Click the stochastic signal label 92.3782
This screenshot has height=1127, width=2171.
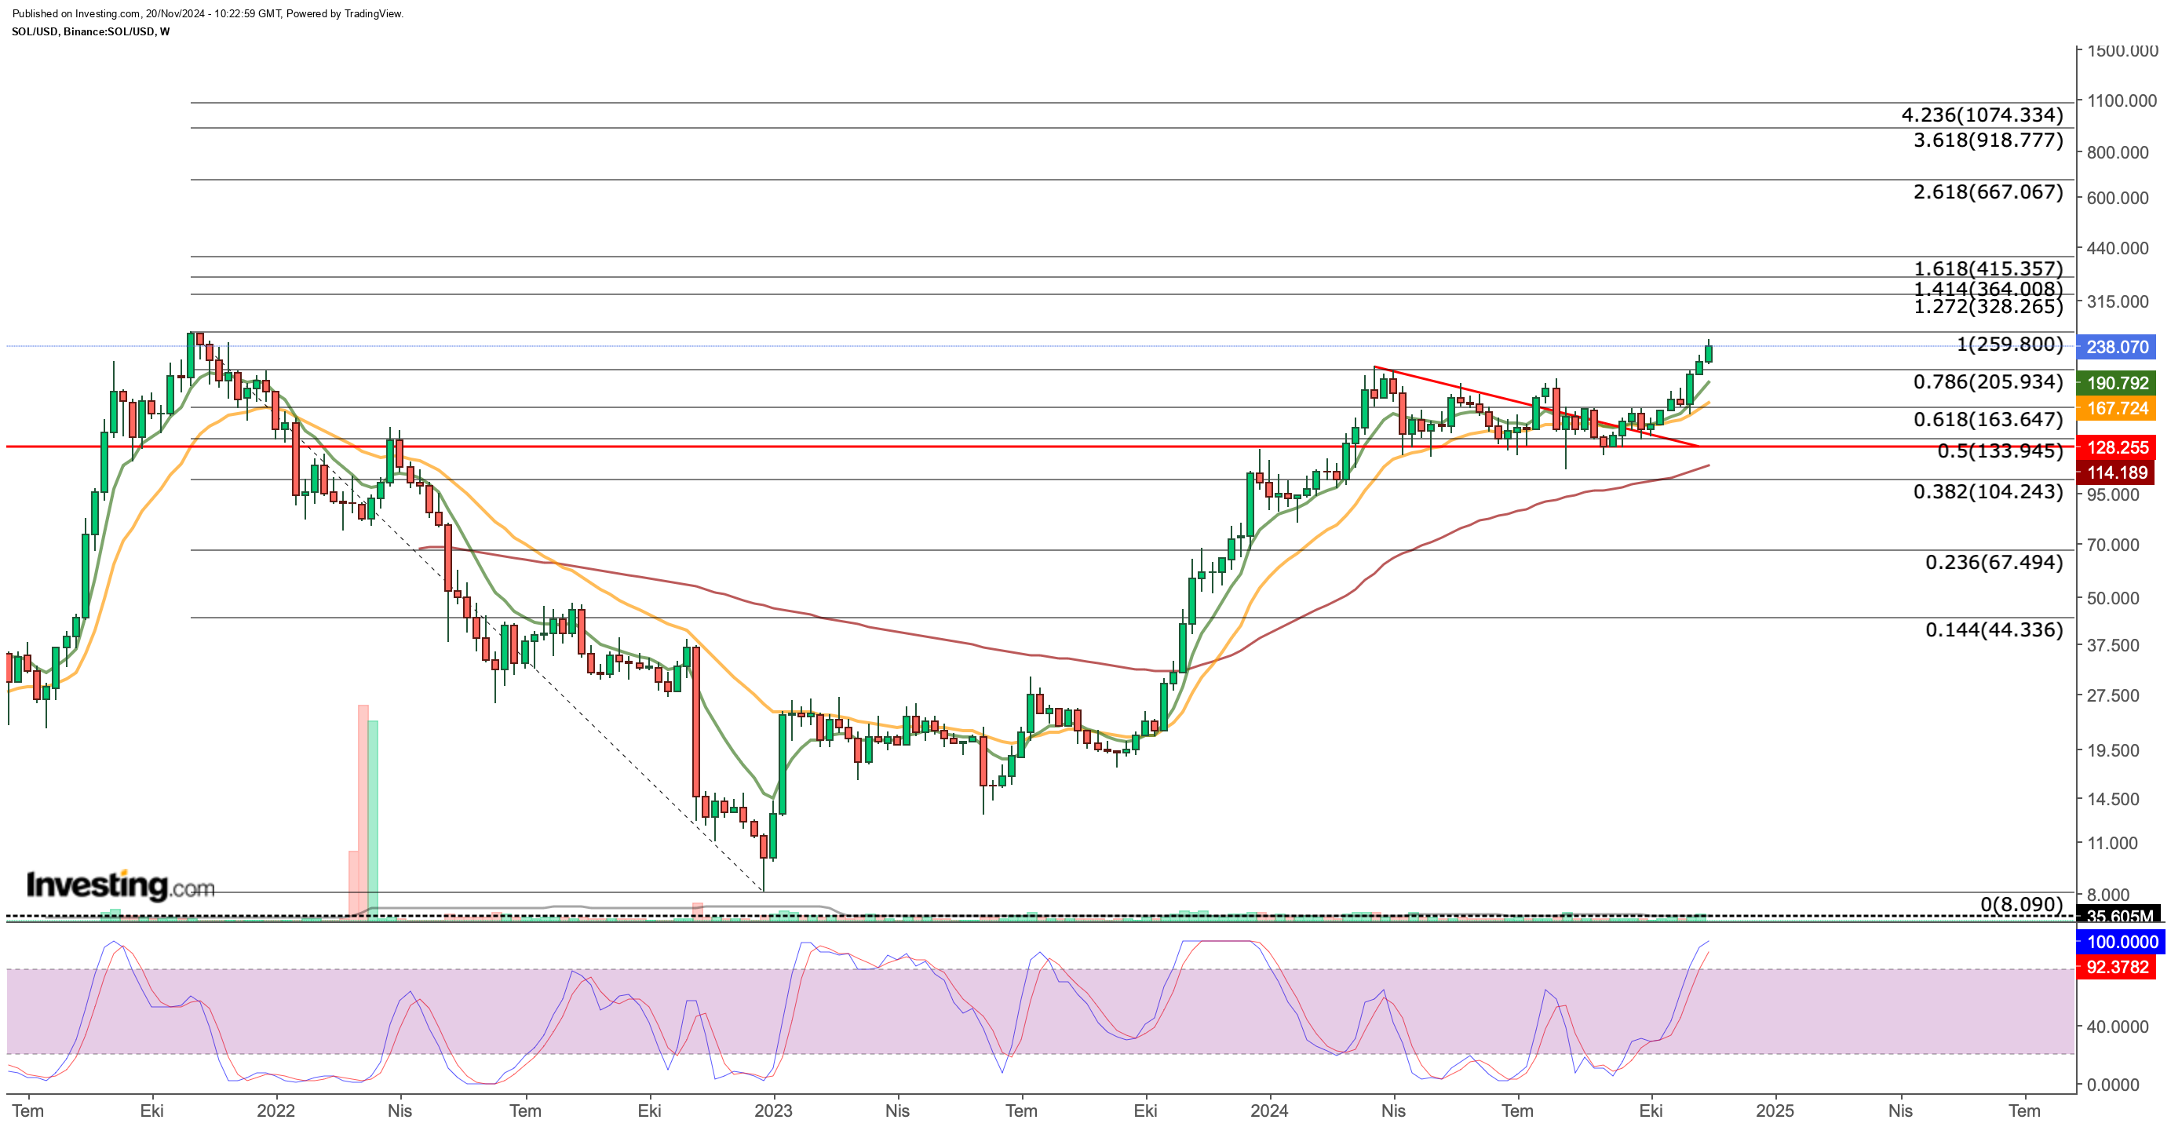point(2117,967)
